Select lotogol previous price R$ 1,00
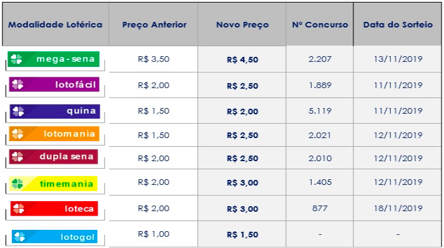This screenshot has width=444, height=248. [154, 234]
